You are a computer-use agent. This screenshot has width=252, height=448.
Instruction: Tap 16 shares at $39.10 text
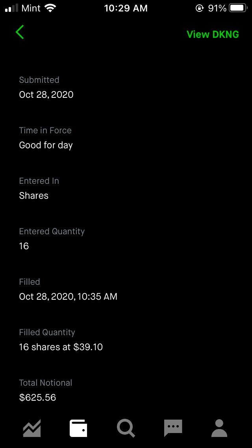pos(61,347)
